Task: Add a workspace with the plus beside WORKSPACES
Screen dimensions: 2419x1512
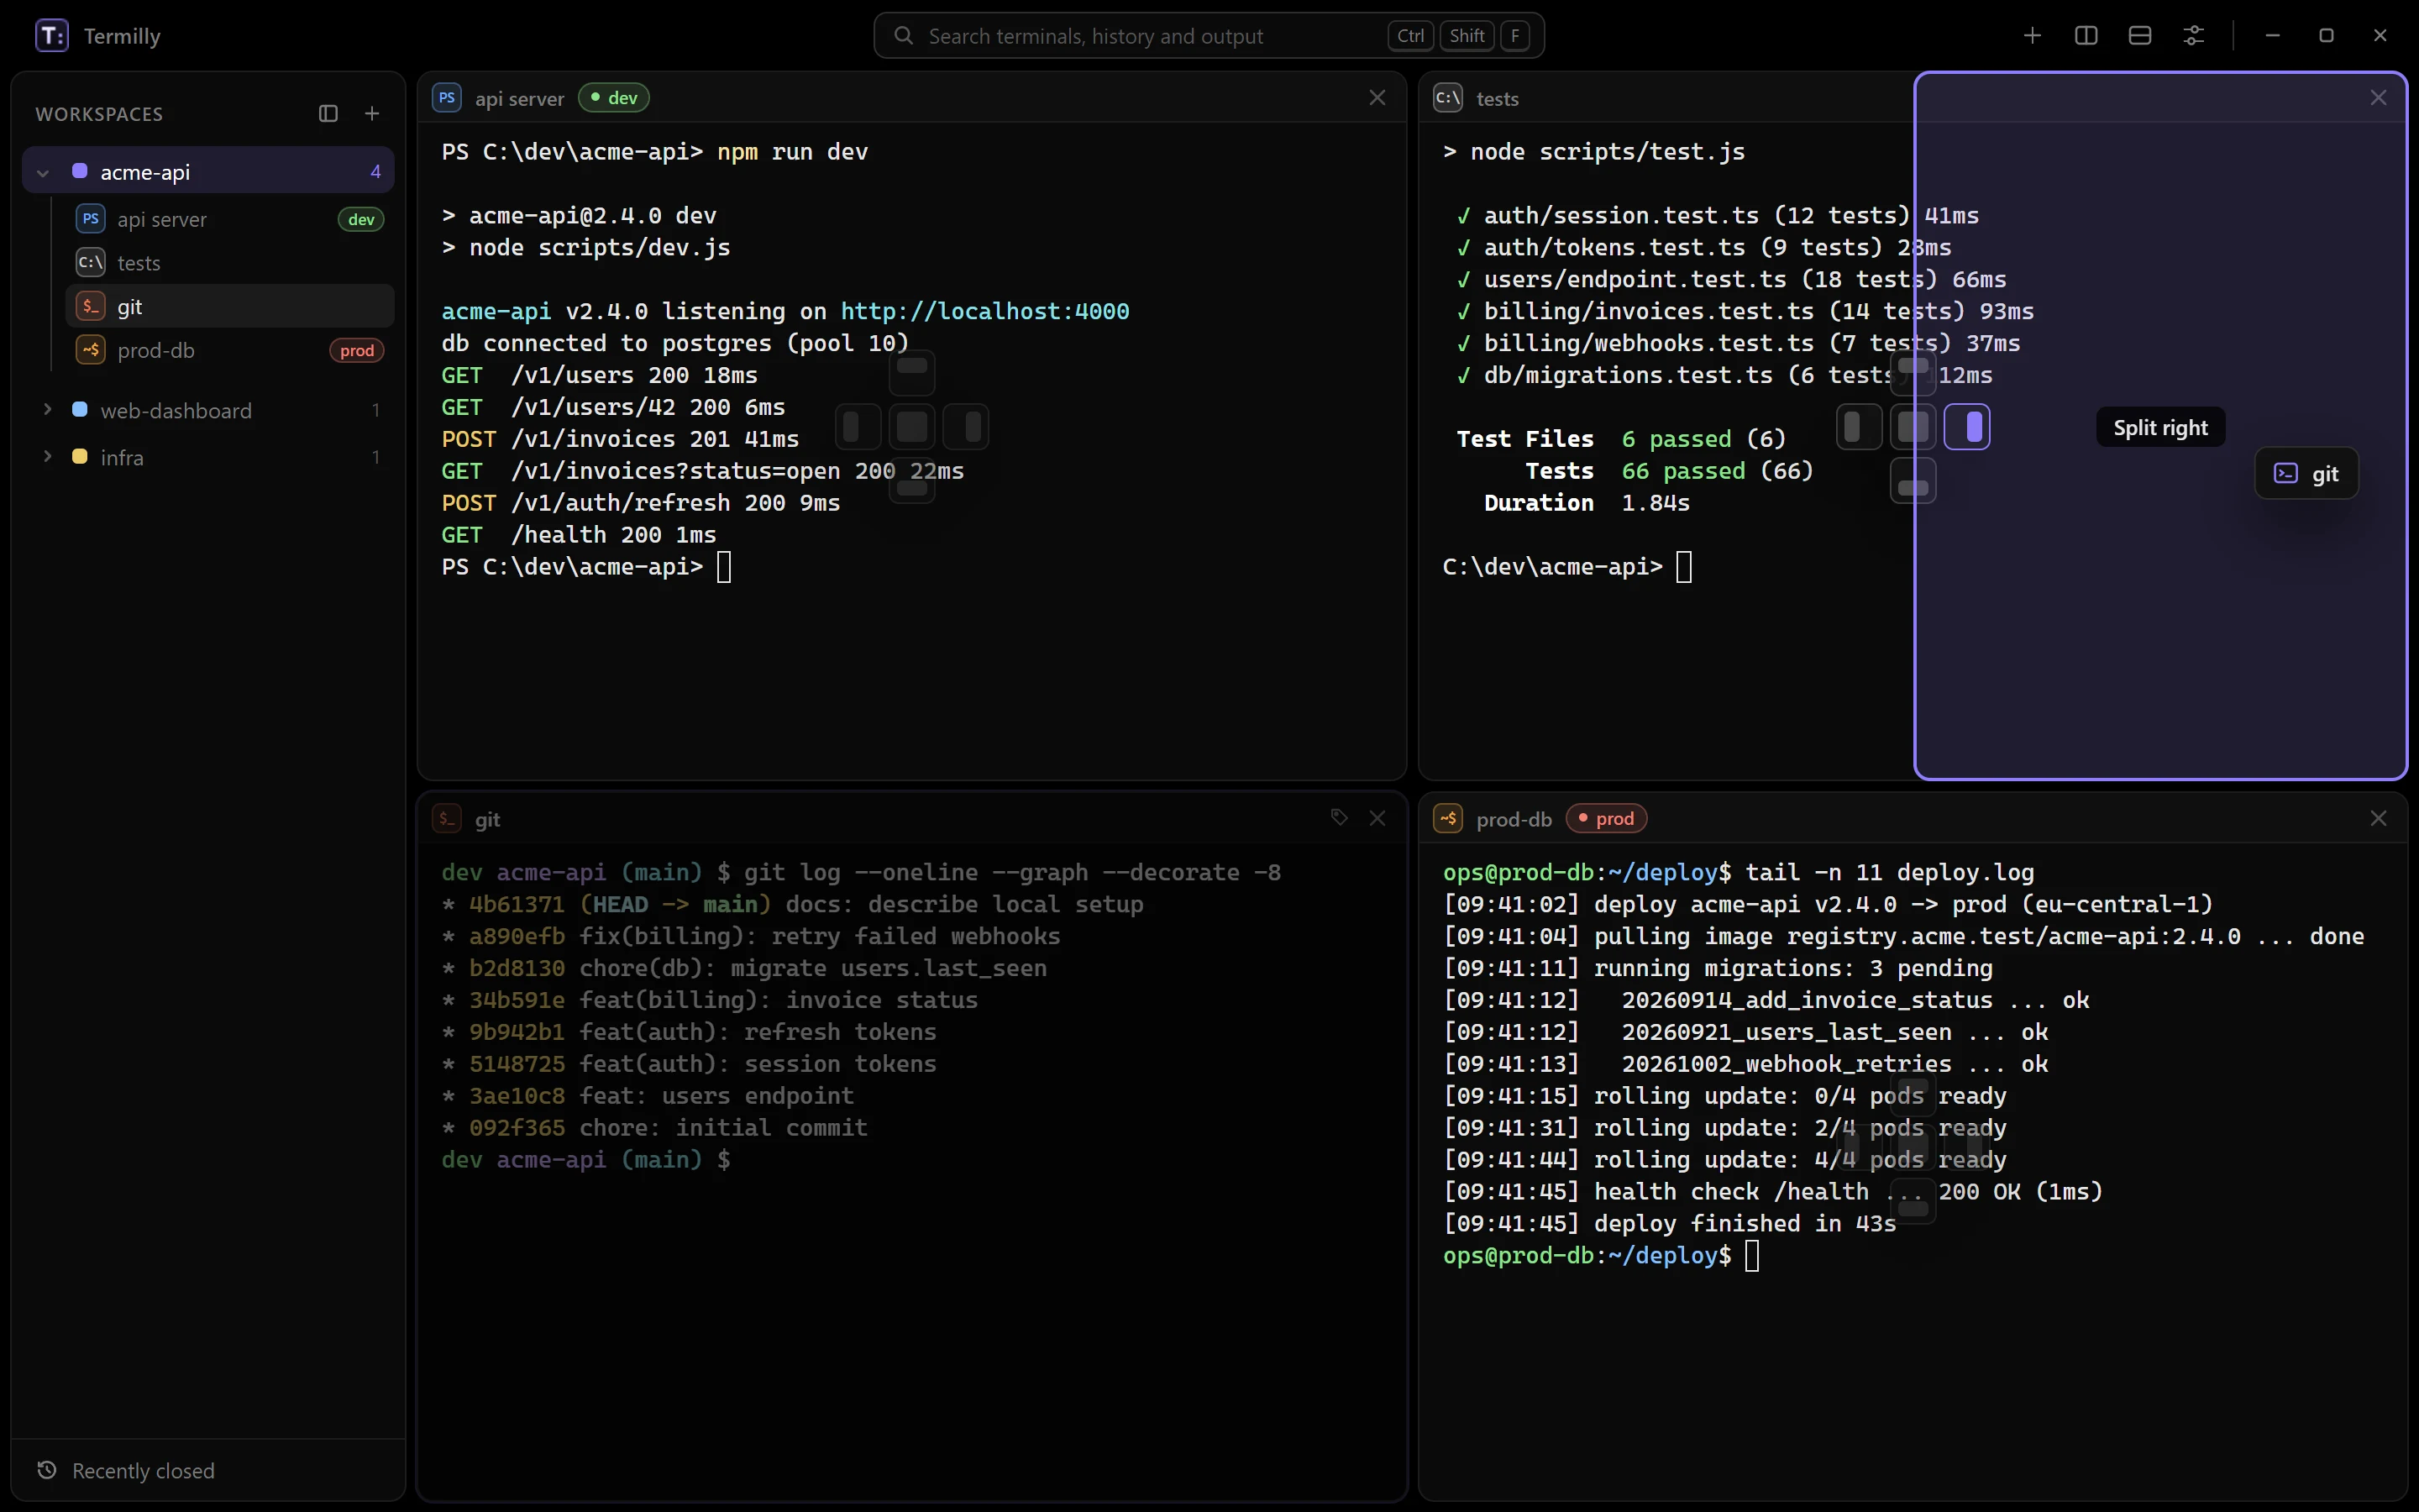Action: tap(372, 113)
